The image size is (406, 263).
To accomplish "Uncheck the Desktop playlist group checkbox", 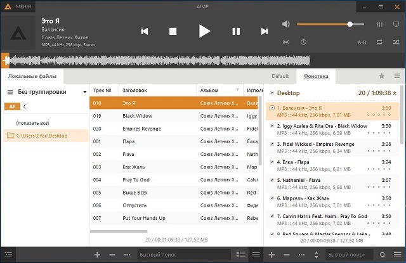I will click(272, 93).
